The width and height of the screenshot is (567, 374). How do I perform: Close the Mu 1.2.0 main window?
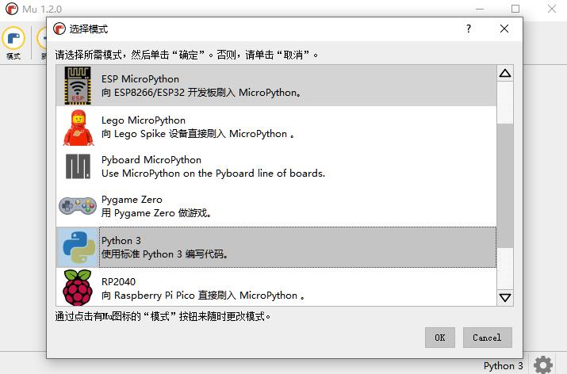[x=552, y=9]
